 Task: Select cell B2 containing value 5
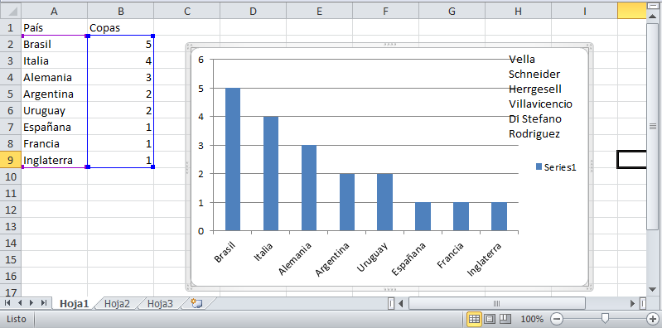[x=120, y=45]
